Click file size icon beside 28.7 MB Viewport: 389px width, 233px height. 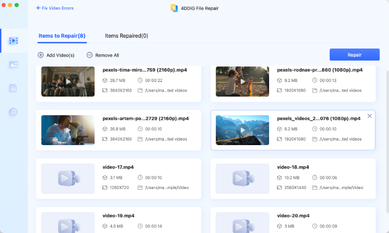click(x=105, y=81)
